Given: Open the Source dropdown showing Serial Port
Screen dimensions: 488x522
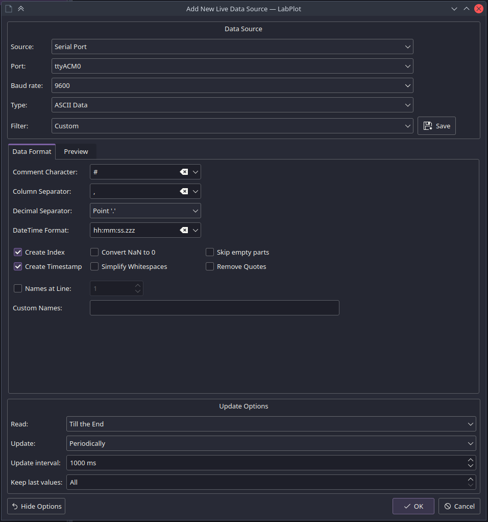Looking at the screenshot, I should (x=407, y=47).
